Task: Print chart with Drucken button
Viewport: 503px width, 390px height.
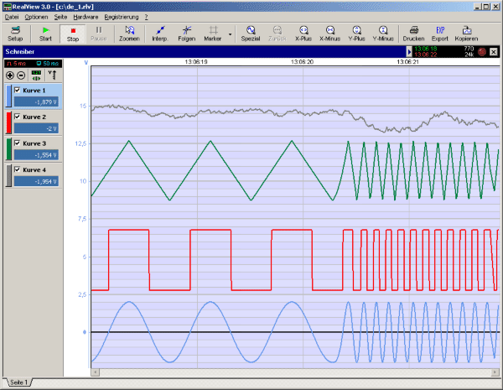Action: [x=413, y=34]
